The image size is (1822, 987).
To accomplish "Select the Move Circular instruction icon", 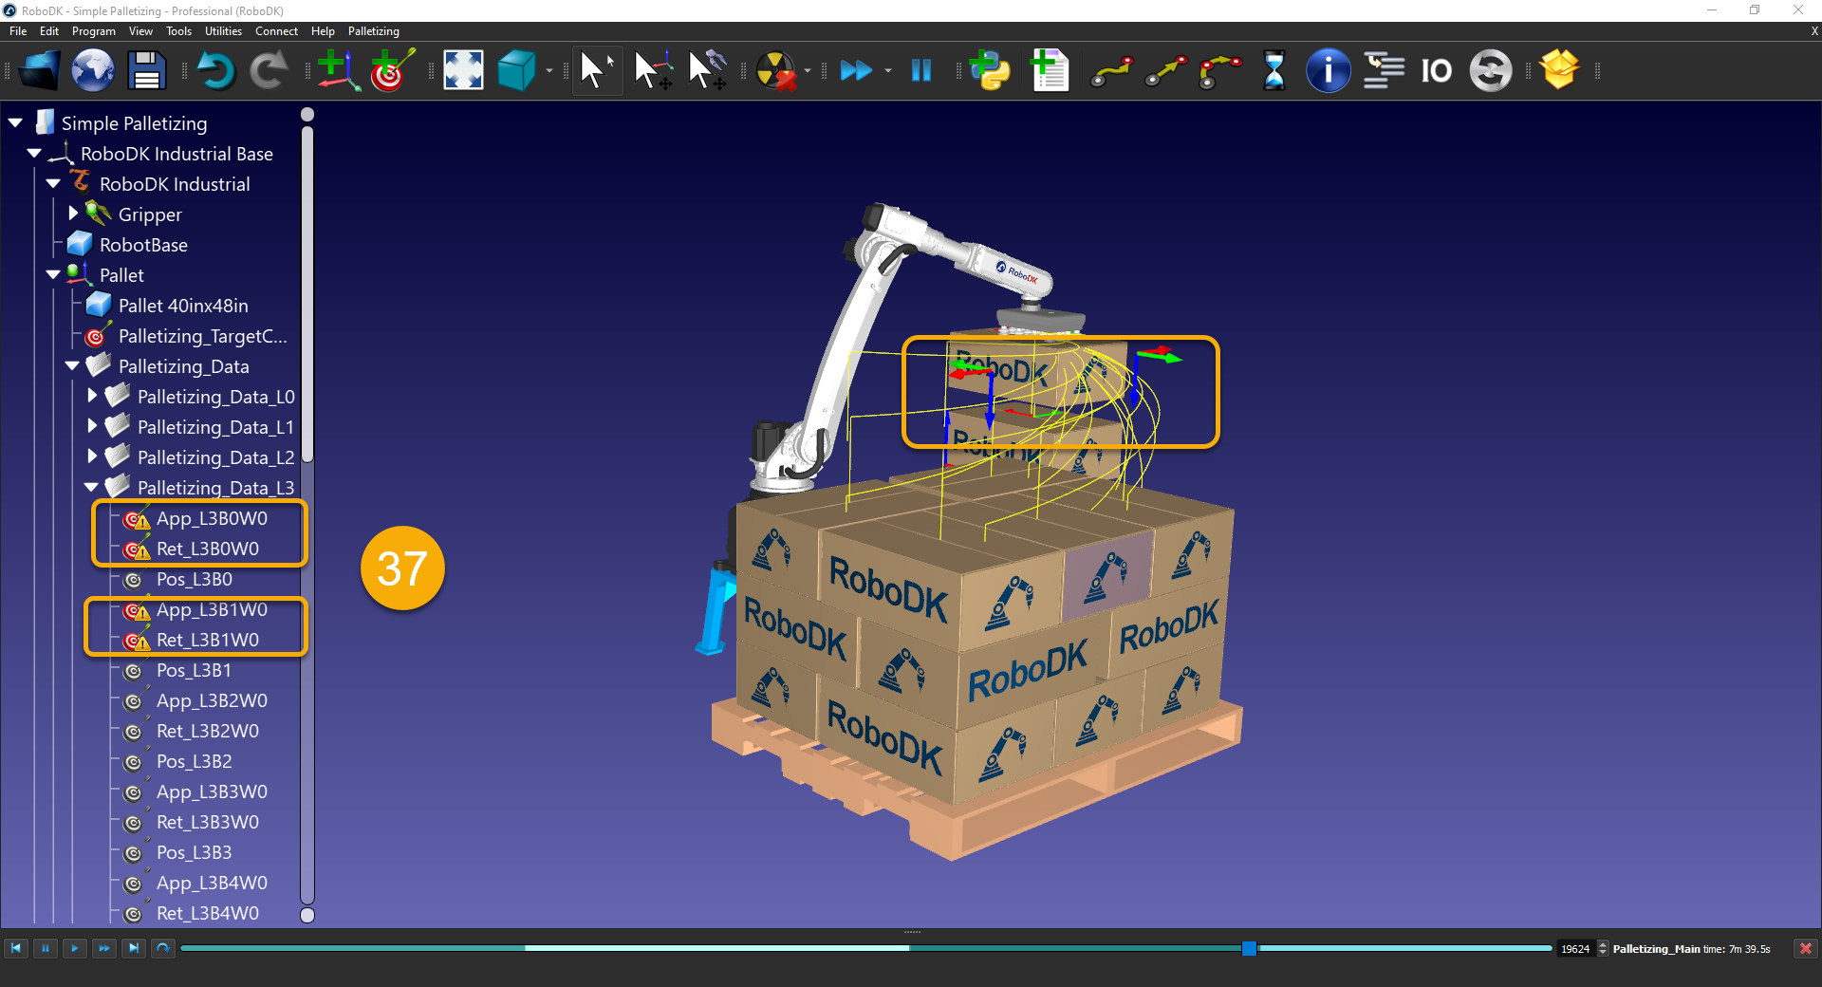I will (1218, 70).
